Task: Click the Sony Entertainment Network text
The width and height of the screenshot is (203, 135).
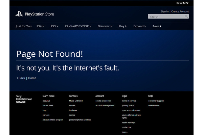Action: pyautogui.click(x=24, y=99)
